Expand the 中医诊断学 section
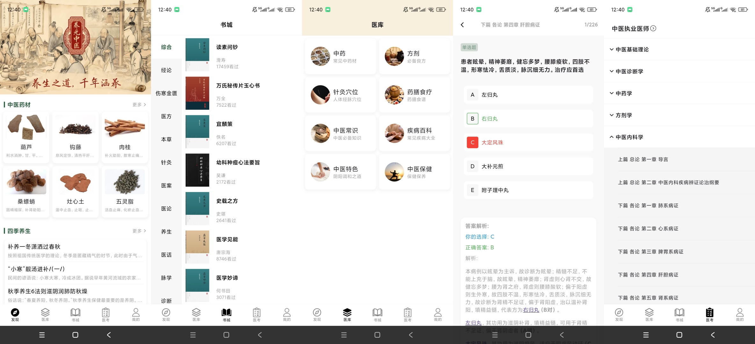 pyautogui.click(x=679, y=71)
